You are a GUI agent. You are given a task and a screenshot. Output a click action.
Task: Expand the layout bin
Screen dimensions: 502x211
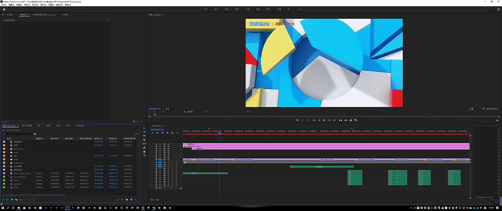tap(8, 152)
